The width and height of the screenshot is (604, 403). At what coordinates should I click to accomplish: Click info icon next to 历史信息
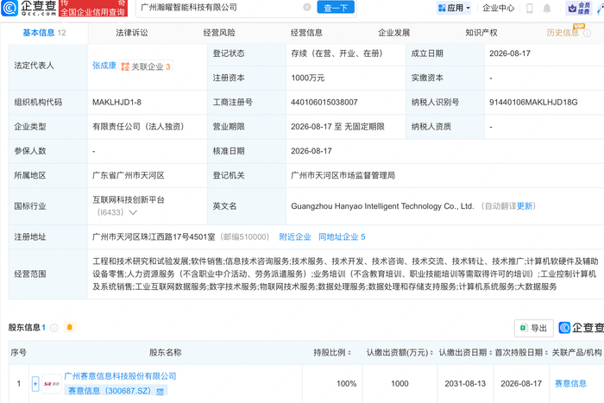pos(587,33)
